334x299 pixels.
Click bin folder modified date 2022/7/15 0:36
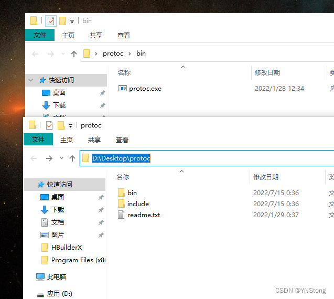[x=276, y=193]
